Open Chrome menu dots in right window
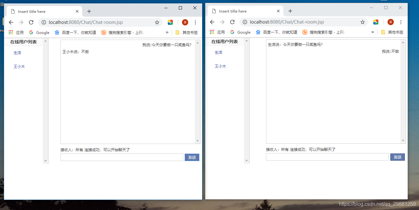This screenshot has width=419, height=210. coord(401,22)
